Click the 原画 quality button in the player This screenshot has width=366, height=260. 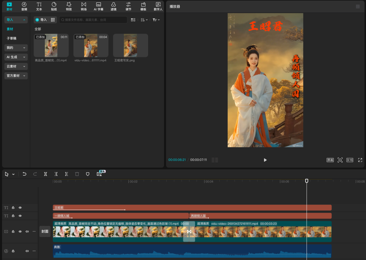330,160
